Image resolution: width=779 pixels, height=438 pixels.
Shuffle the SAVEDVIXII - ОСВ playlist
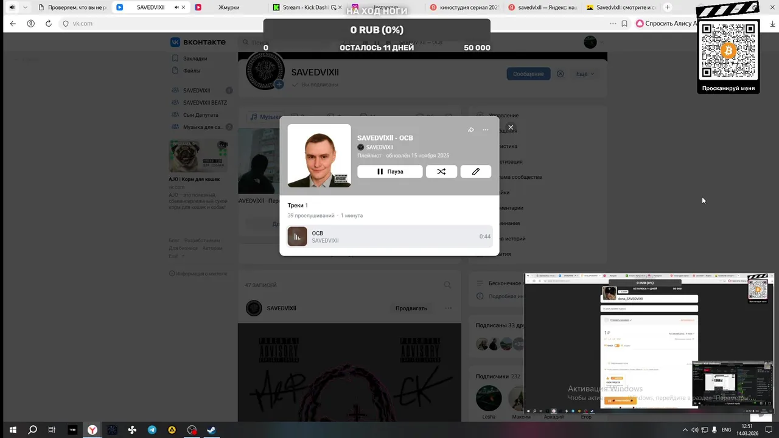click(441, 172)
